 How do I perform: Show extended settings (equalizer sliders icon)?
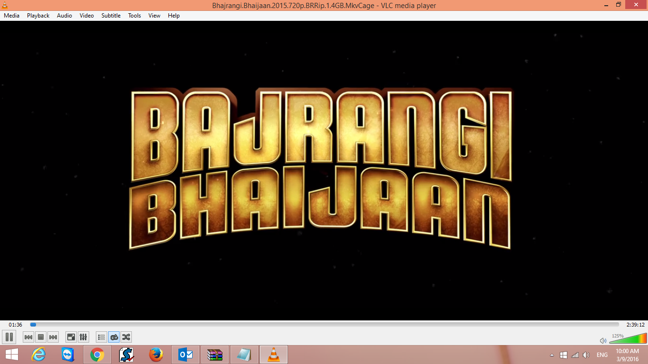(83, 337)
